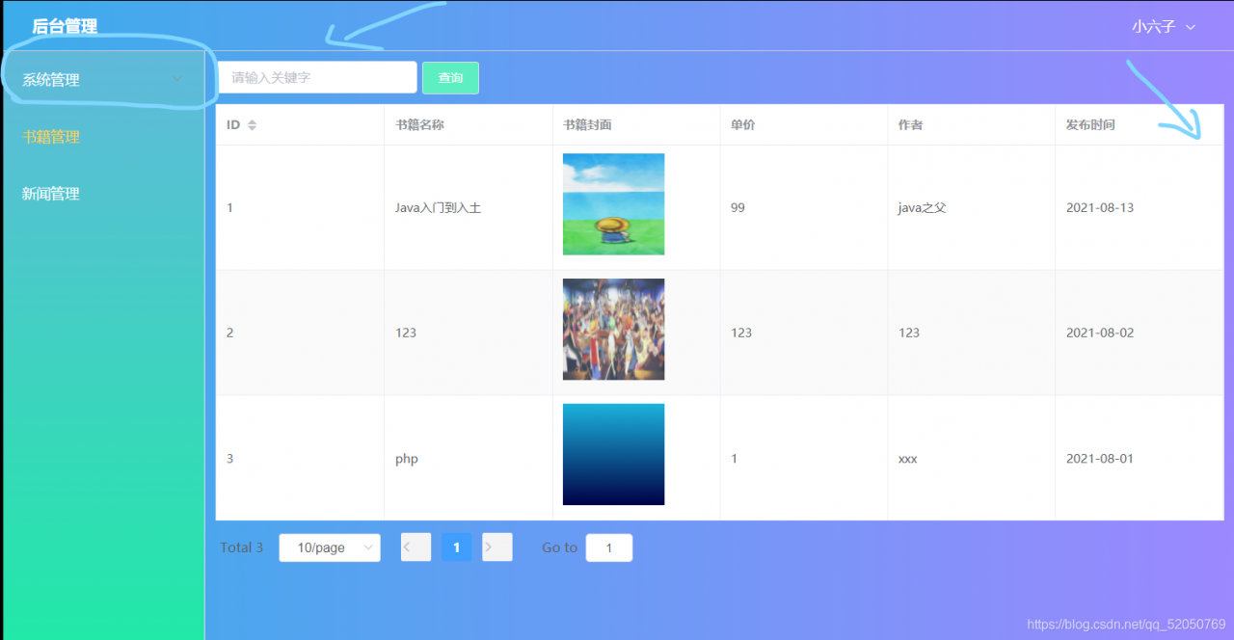Click the chevron next to 小六子 username
The height and width of the screenshot is (640, 1234).
click(1193, 27)
